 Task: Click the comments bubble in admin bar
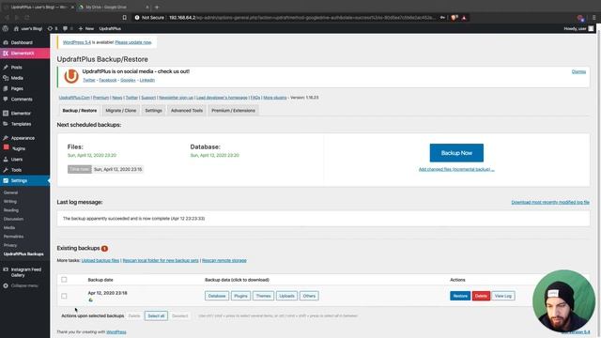pyautogui.click(x=65, y=28)
